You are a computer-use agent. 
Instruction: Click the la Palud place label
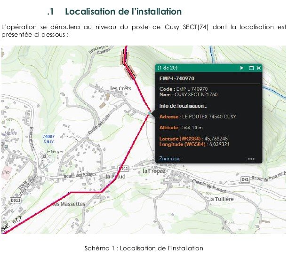click(116, 177)
